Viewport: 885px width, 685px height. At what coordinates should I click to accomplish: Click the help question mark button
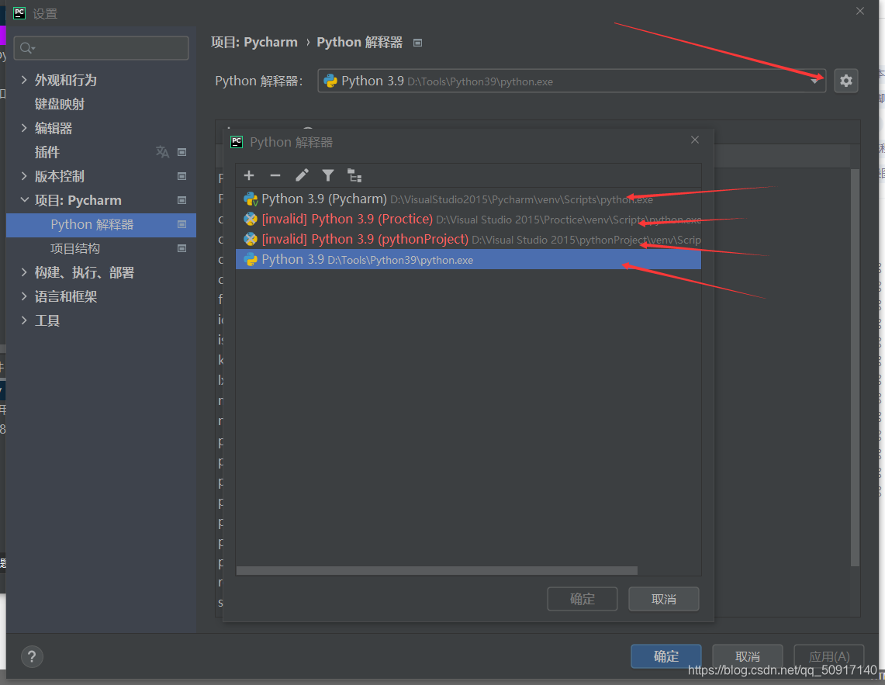(32, 656)
